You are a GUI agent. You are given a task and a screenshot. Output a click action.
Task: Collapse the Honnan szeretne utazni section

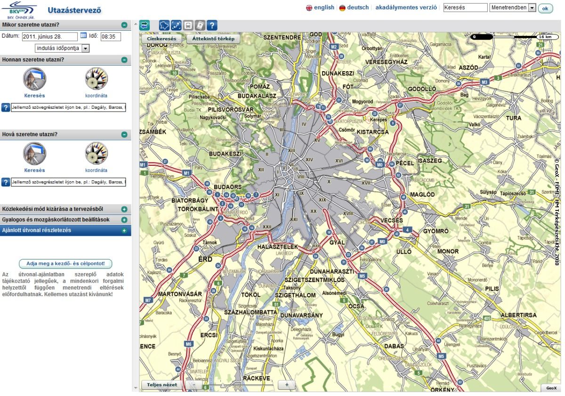(124, 60)
